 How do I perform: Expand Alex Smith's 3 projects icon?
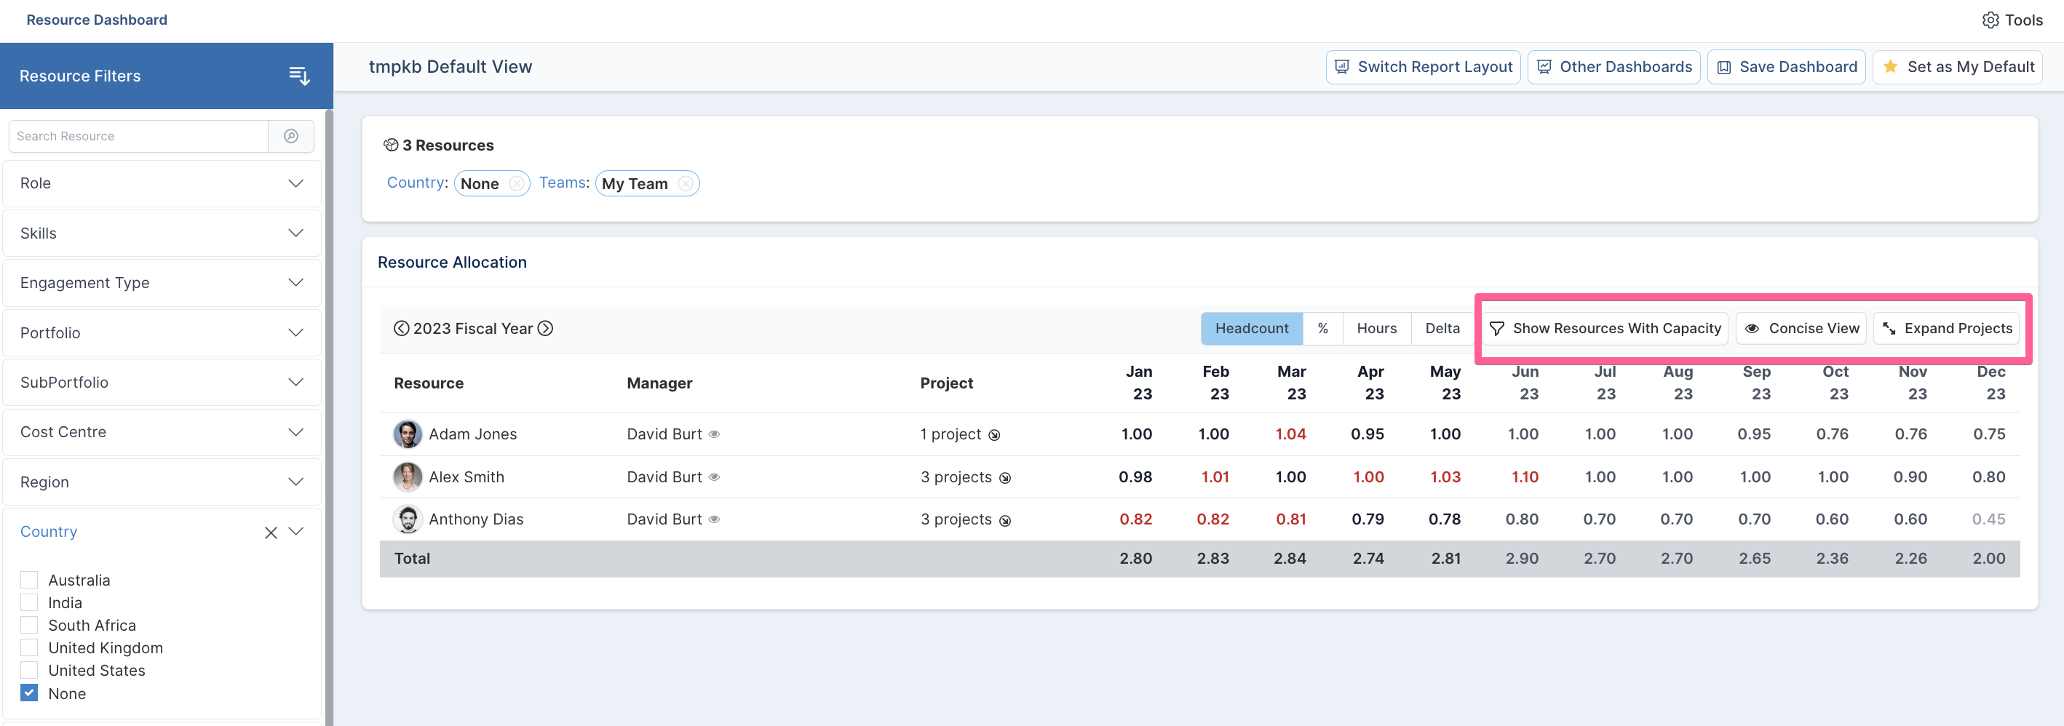click(x=1005, y=478)
